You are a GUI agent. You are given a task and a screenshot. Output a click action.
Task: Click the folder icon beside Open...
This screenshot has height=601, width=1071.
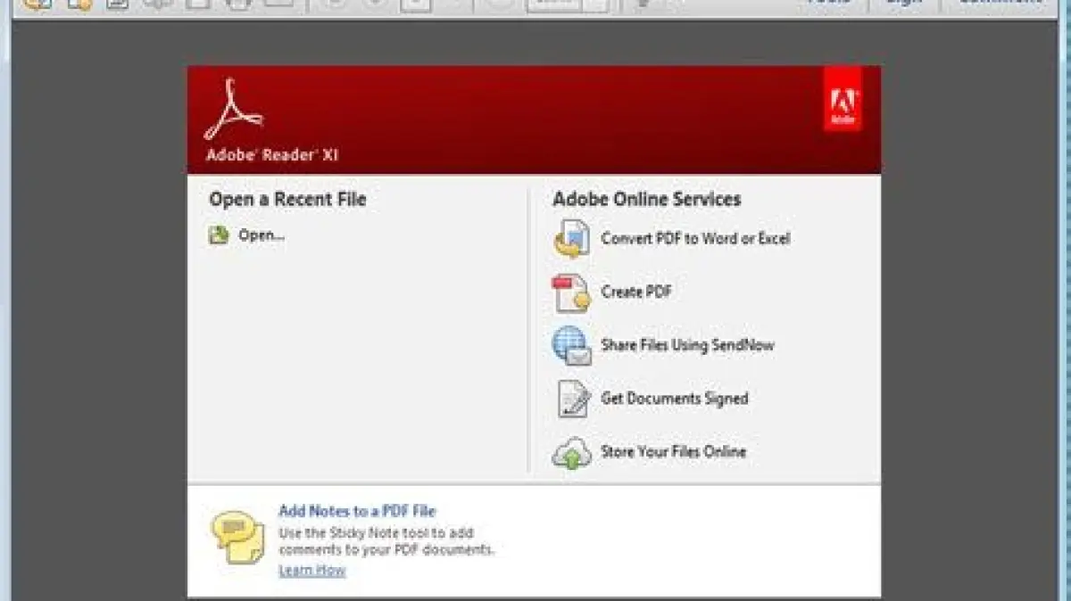coord(219,235)
